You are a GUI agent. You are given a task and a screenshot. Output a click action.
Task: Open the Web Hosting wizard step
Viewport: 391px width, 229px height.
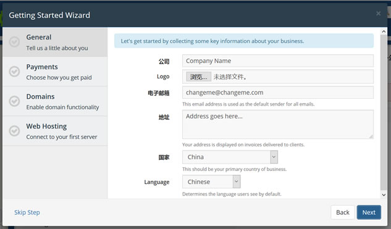(x=55, y=131)
